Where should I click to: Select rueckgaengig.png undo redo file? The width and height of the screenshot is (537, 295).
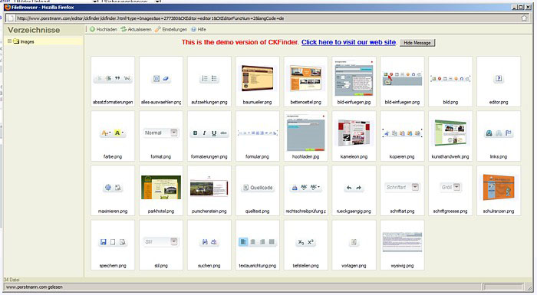coord(354,191)
